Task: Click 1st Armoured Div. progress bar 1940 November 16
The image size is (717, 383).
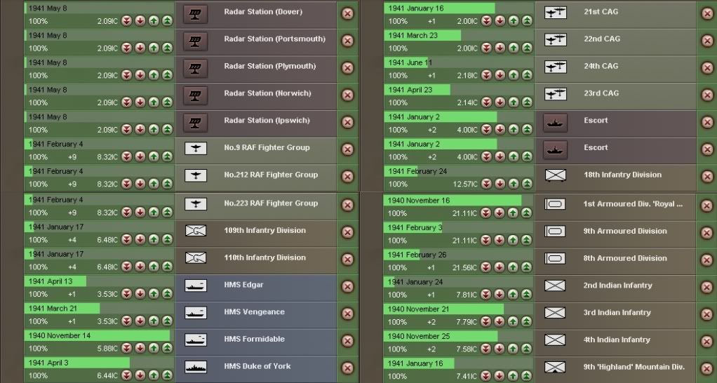Action: (x=459, y=200)
